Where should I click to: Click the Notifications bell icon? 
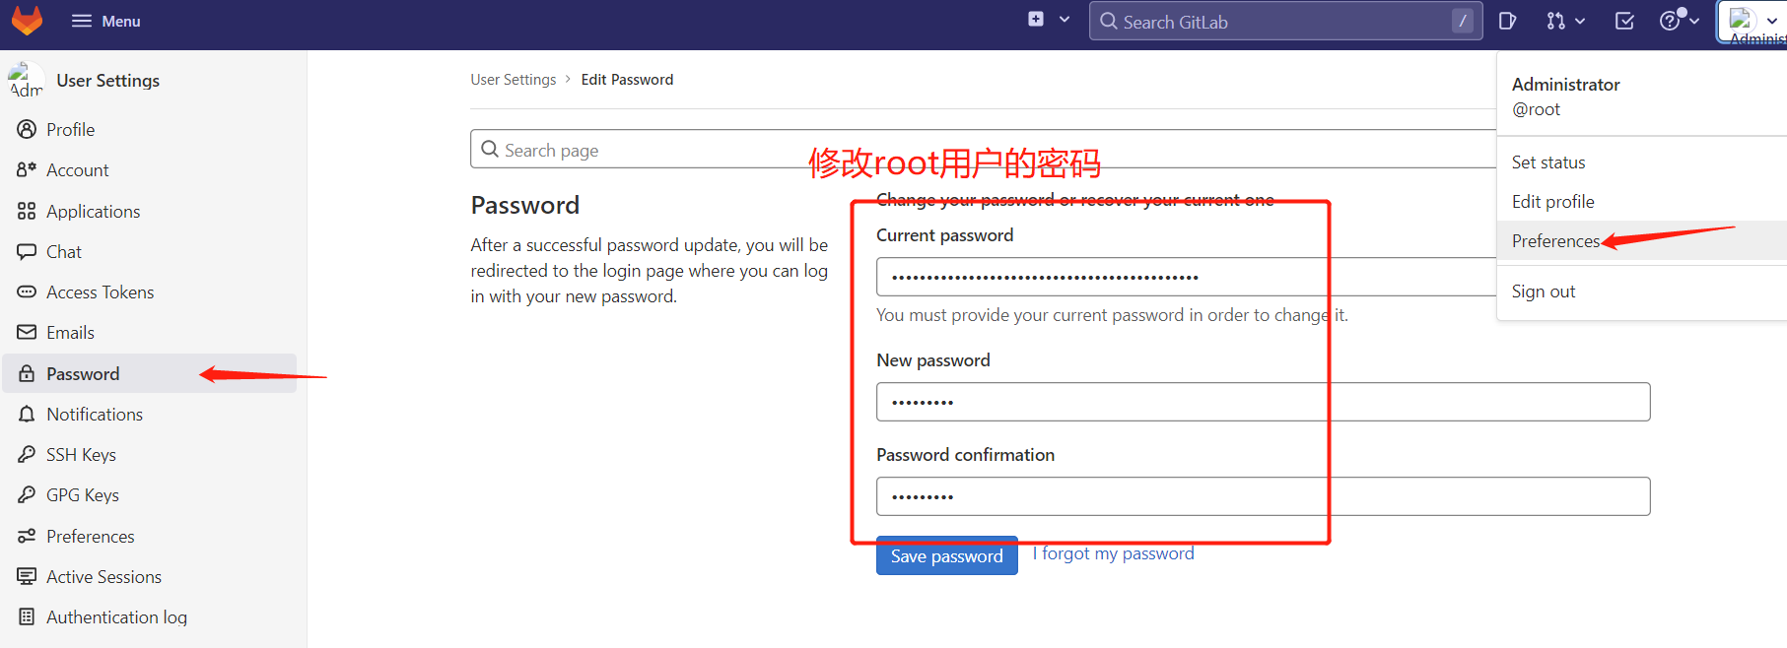pyautogui.click(x=27, y=414)
